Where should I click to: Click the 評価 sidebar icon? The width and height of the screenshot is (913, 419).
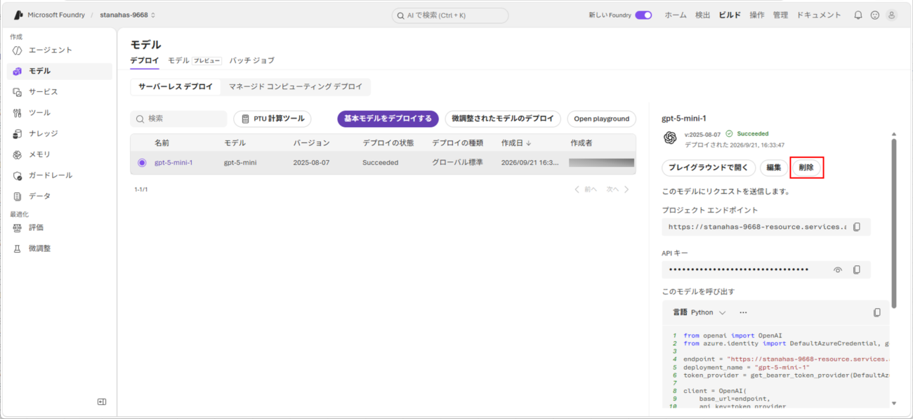pos(18,227)
